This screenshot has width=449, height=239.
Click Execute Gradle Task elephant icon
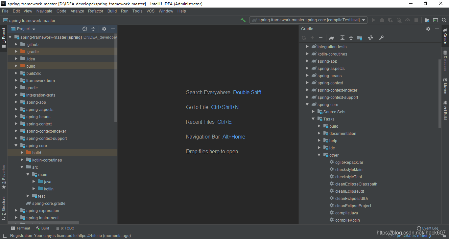[332, 38]
